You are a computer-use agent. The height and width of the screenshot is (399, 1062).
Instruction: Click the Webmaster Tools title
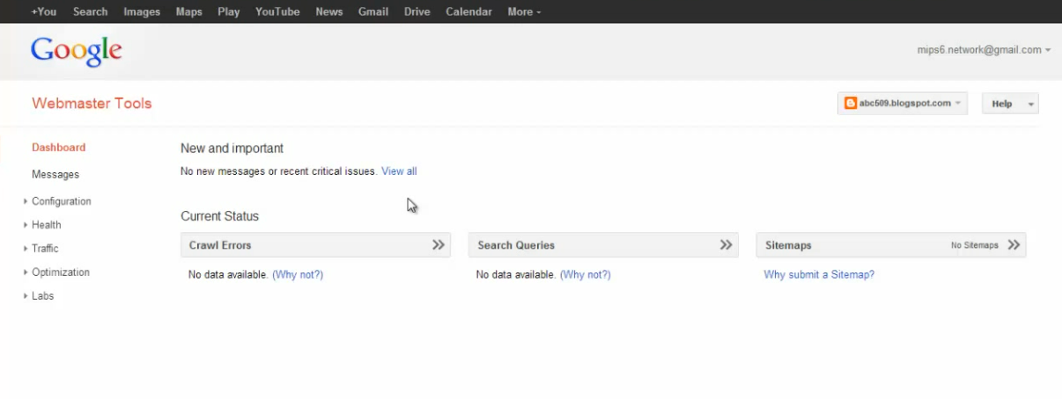tap(92, 104)
